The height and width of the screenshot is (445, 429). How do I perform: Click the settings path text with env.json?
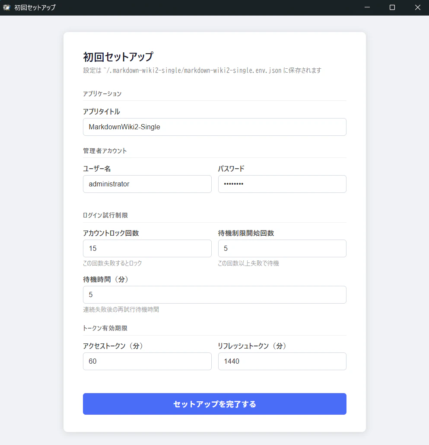pyautogui.click(x=202, y=70)
